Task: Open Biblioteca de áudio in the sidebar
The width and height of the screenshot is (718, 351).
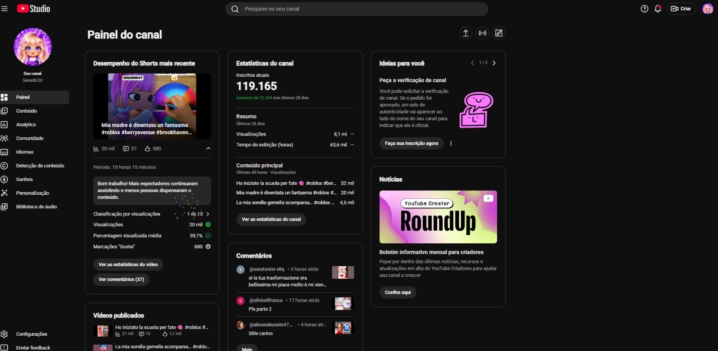Action: (35, 206)
